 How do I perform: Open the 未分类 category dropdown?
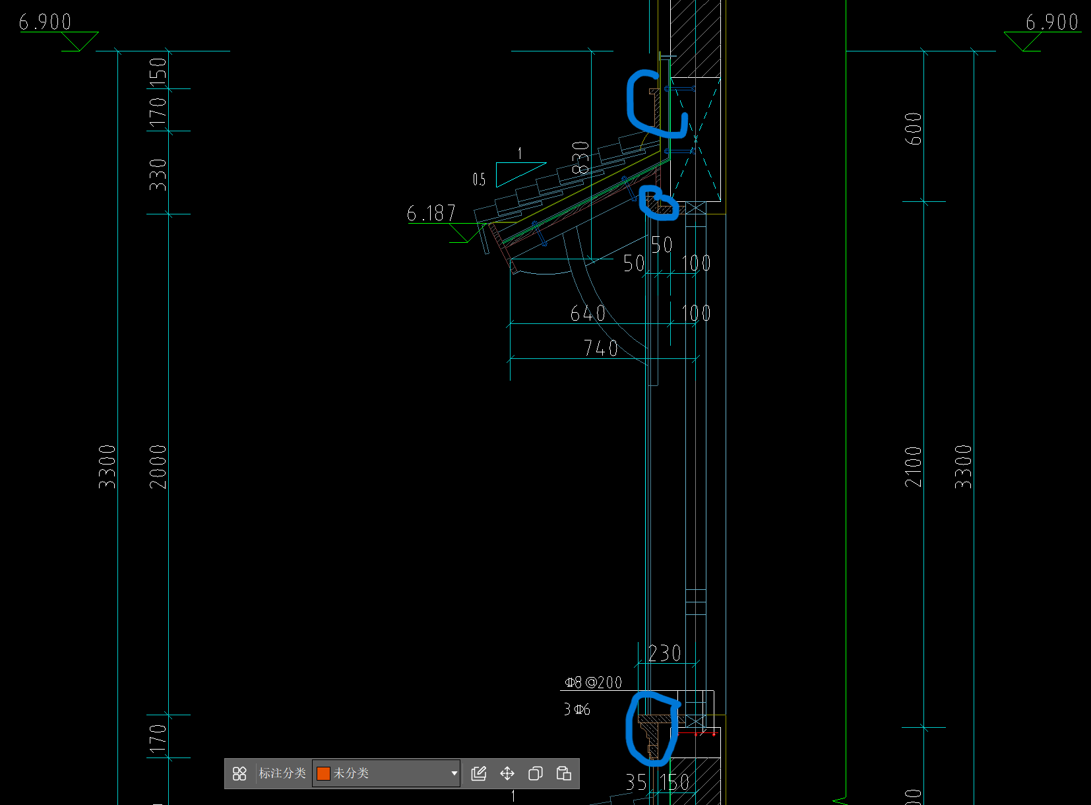pos(387,773)
